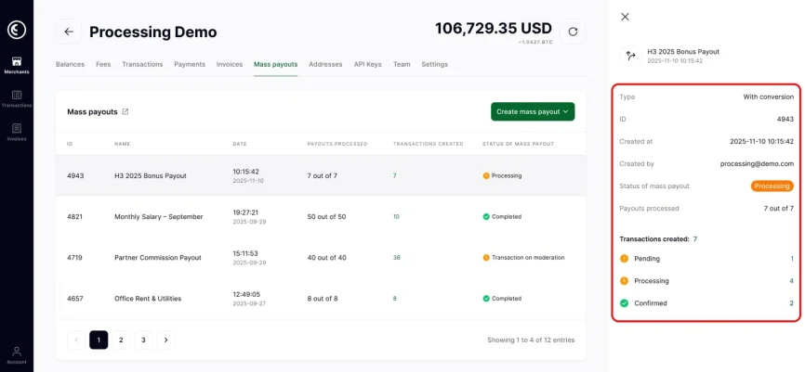The image size is (805, 372).
Task: Open the API Keys tab
Action: point(367,64)
